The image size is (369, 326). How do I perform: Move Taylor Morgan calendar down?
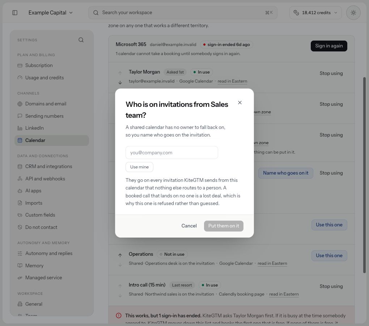(120, 83)
